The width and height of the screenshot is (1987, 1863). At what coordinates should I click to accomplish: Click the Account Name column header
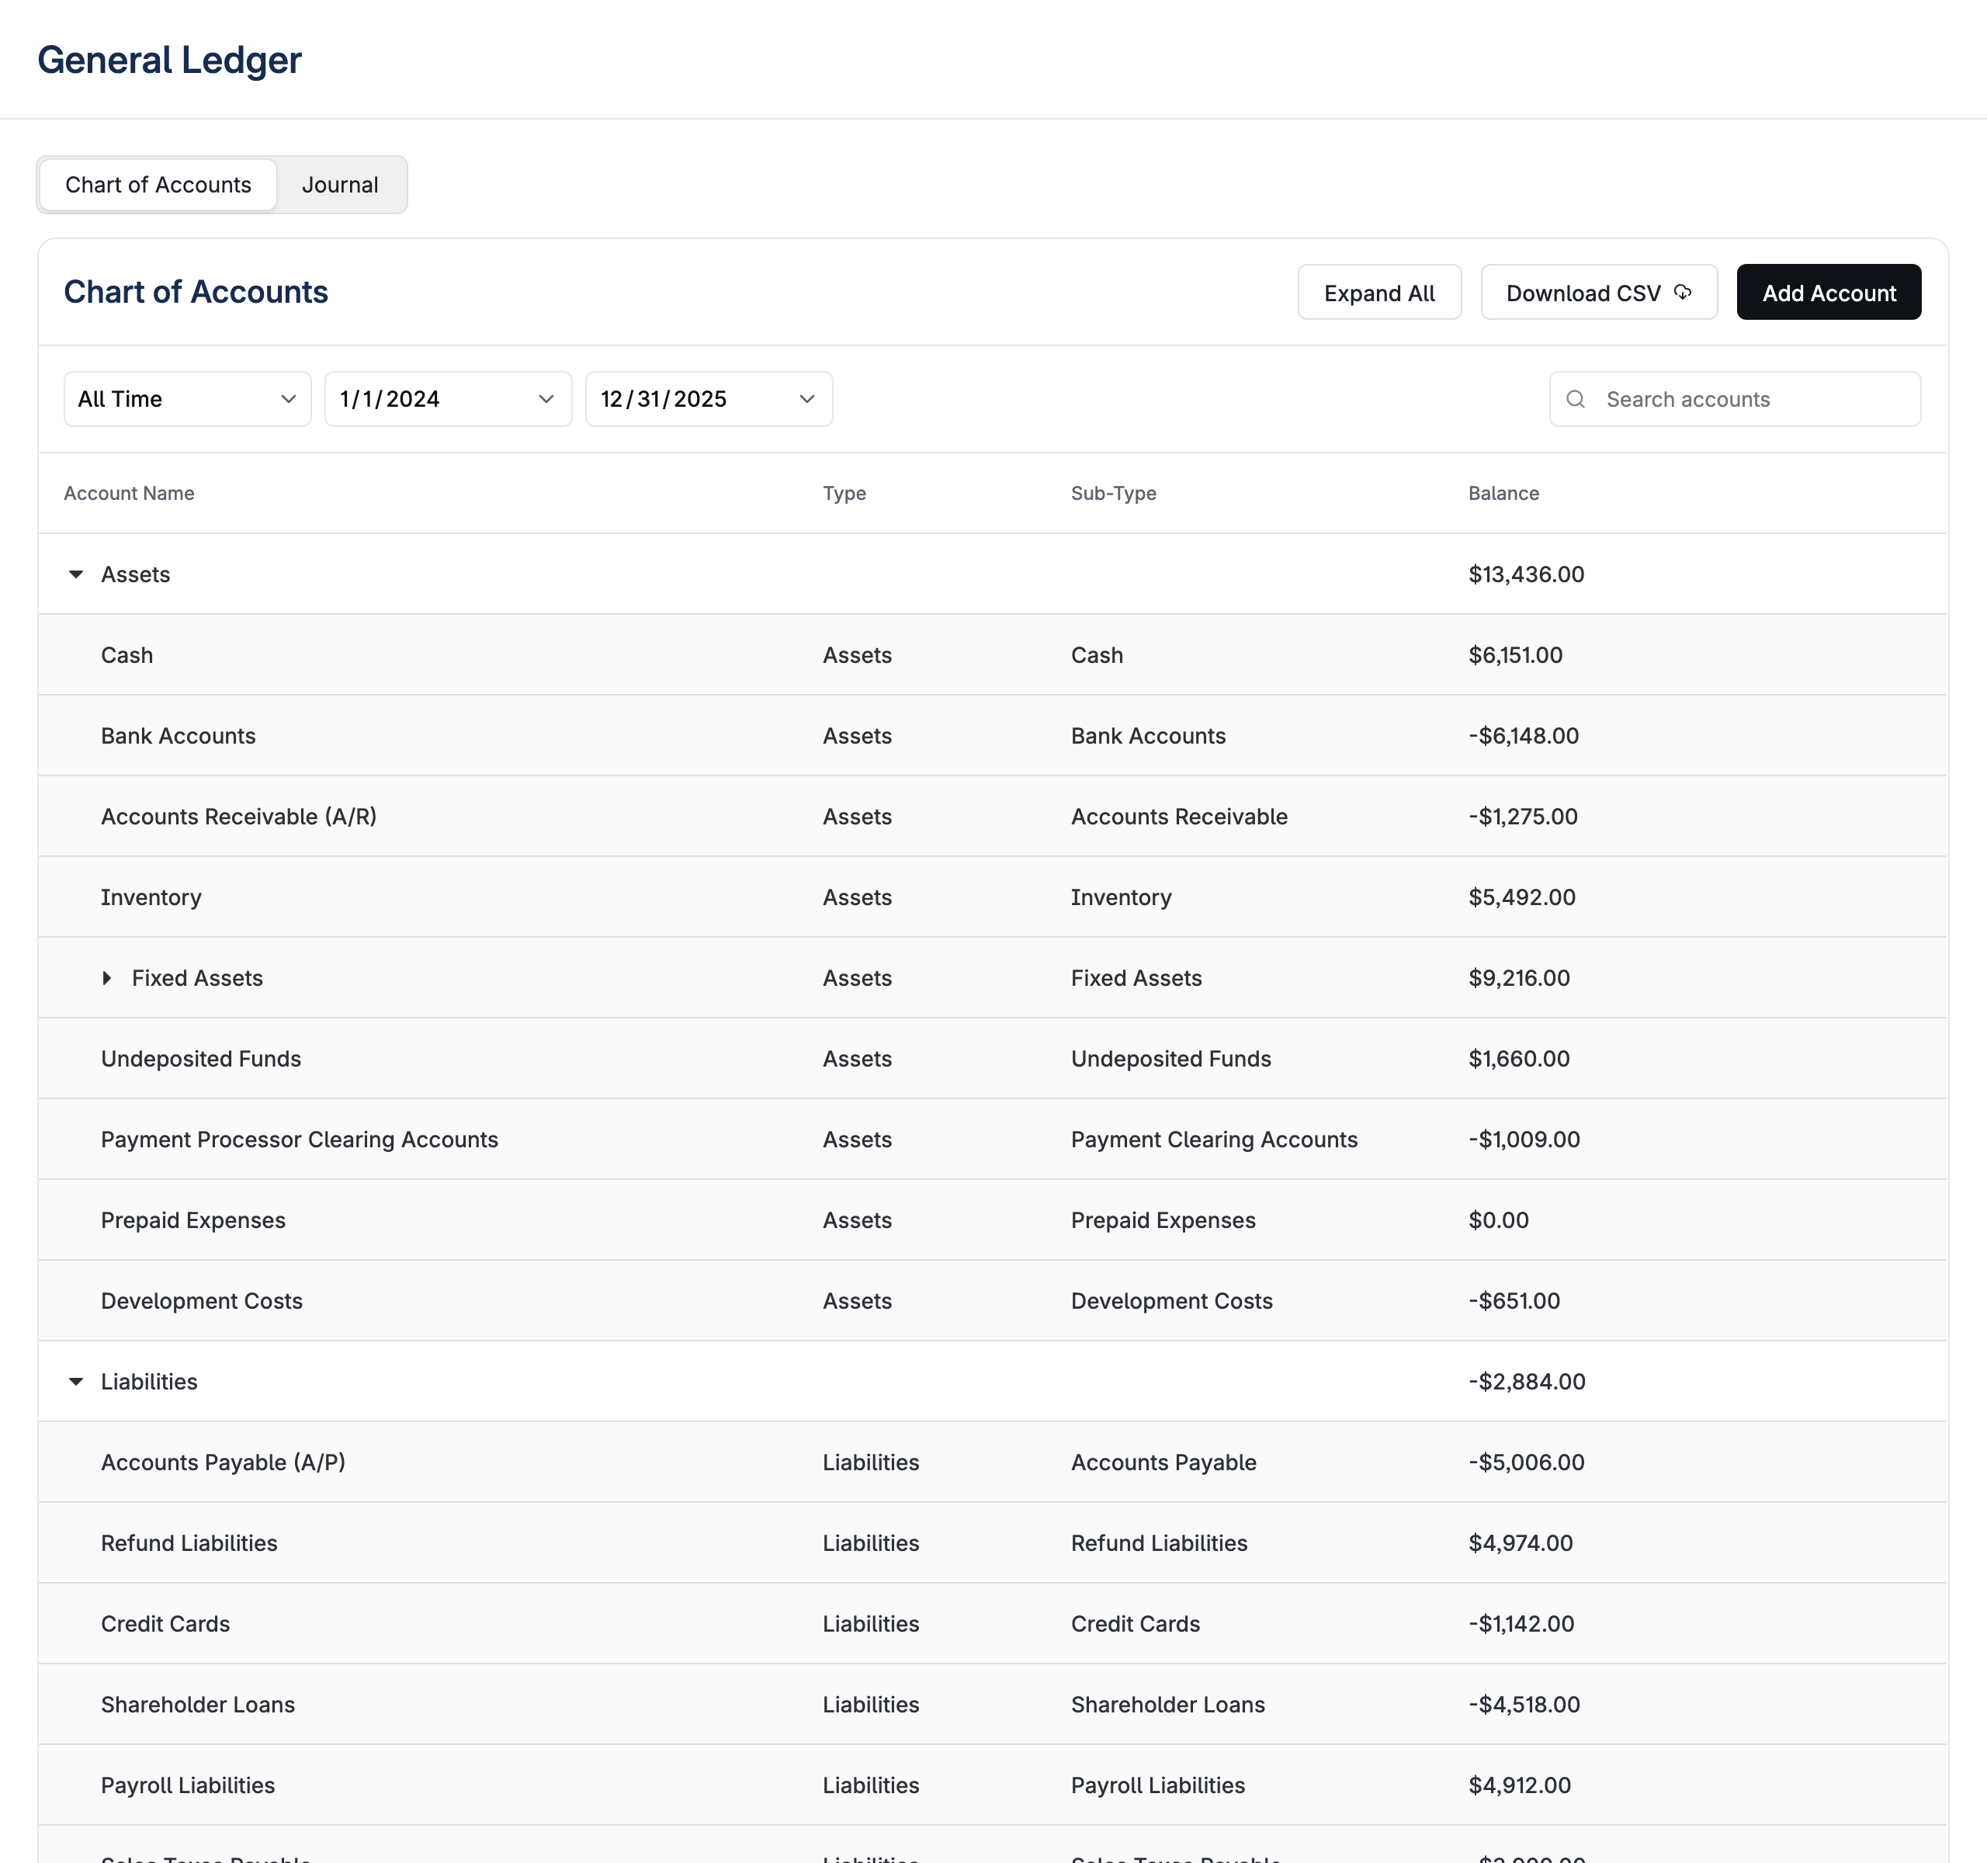(x=129, y=493)
